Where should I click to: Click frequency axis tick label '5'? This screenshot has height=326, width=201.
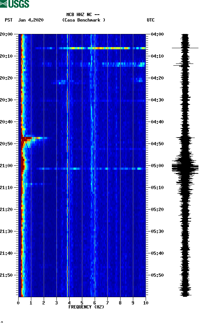pyautogui.click(x=82, y=303)
